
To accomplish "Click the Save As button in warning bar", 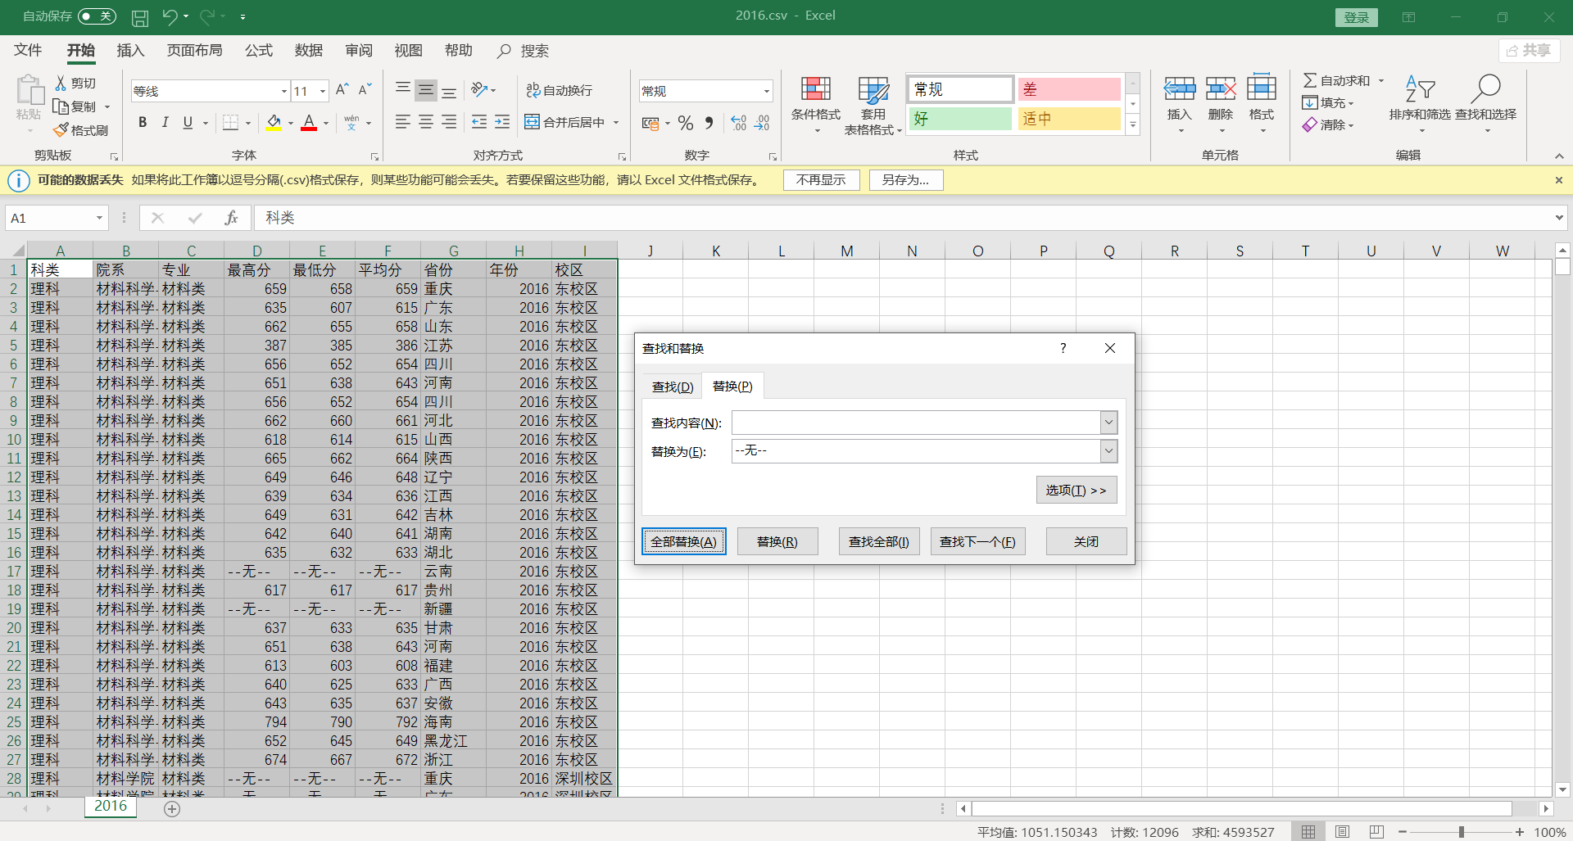I will (905, 180).
